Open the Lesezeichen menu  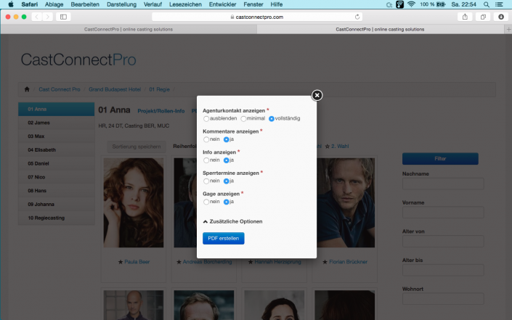coord(185,4)
